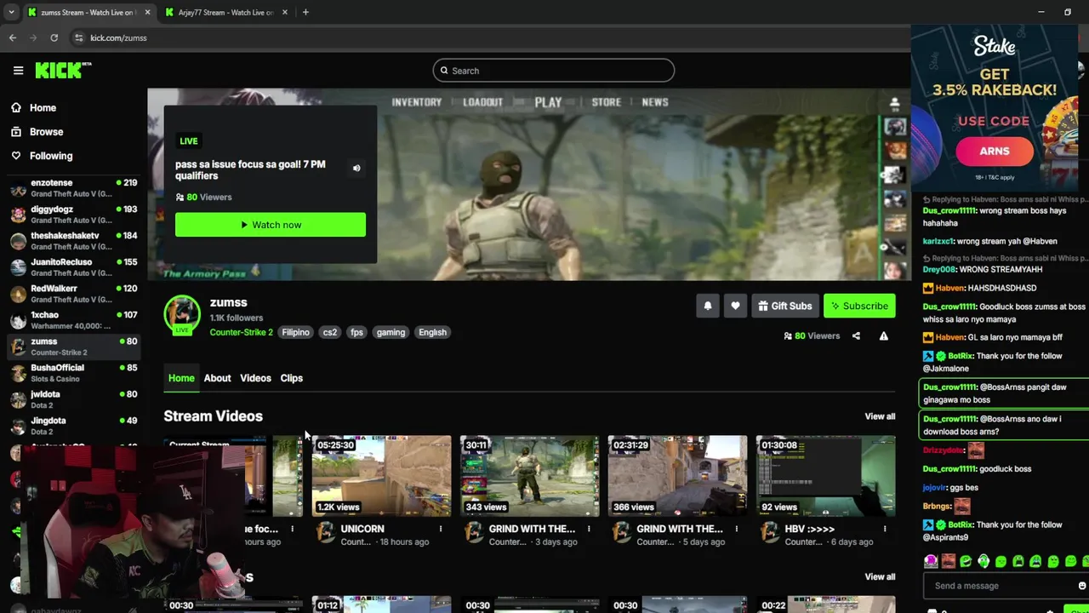
Task: Click BotRix username in chat
Action: [961, 357]
